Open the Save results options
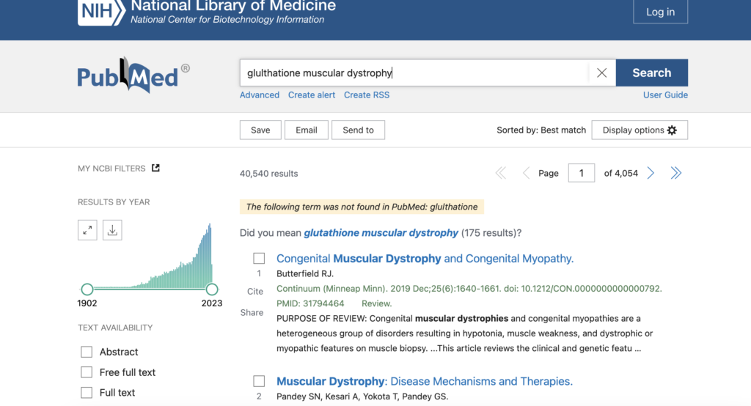Viewport: 751px width, 406px height. 260,130
